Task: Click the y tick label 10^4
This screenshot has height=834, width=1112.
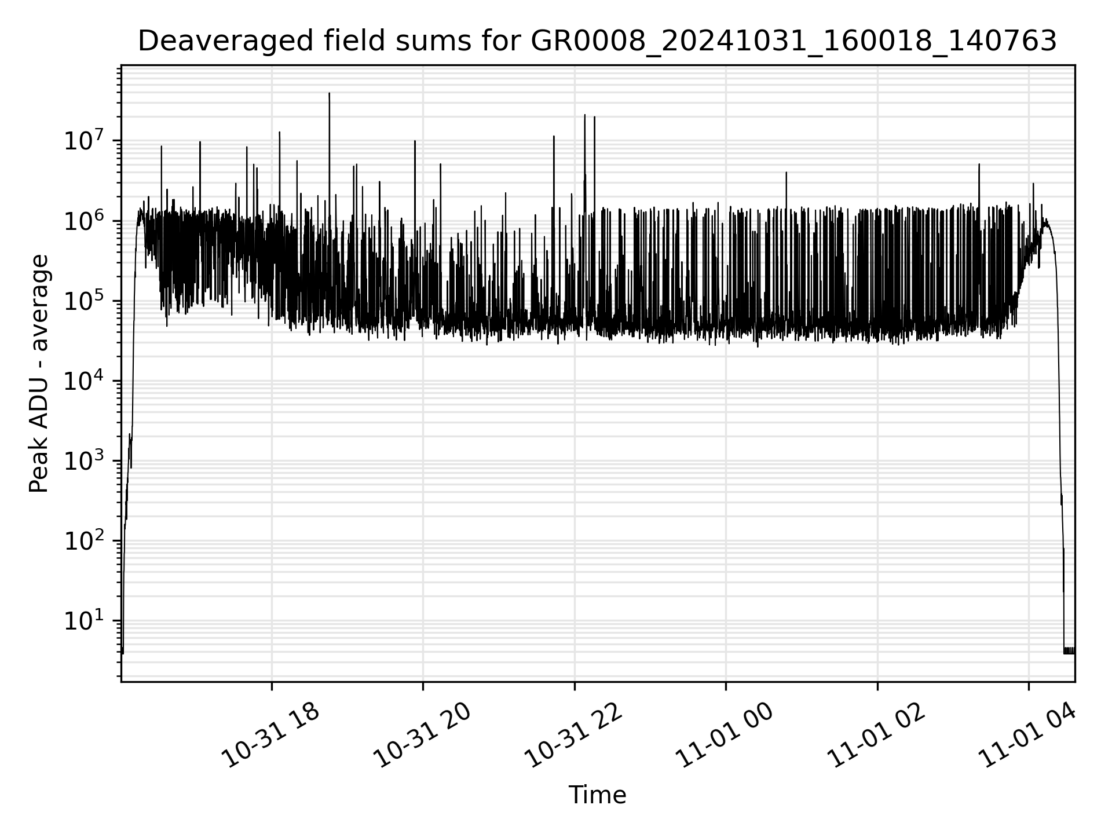Action: click(x=84, y=381)
